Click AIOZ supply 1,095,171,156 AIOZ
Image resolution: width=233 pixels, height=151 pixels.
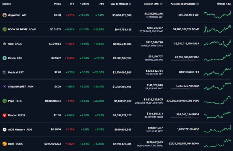[188, 129]
